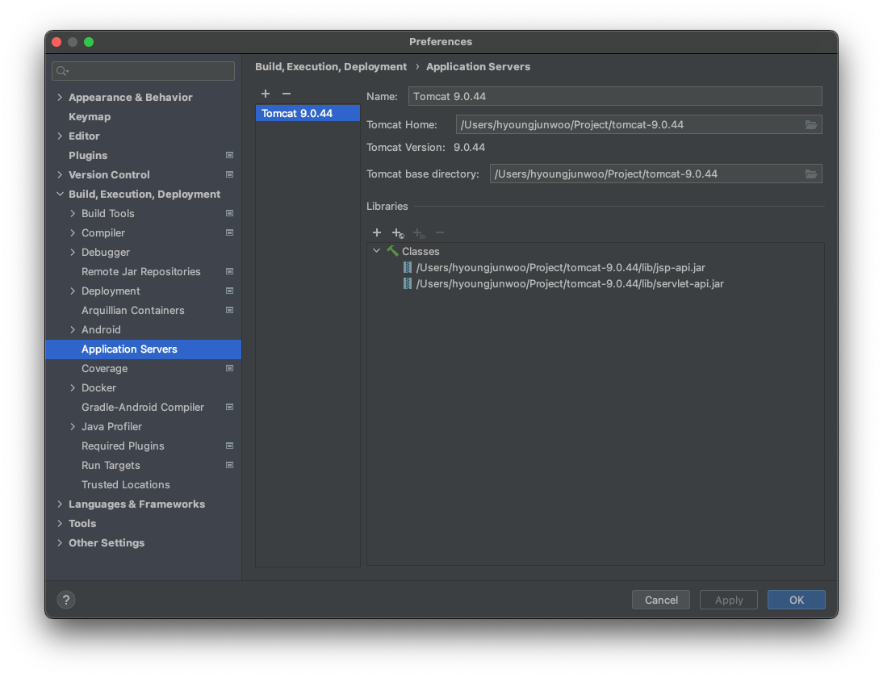Expand Build Tools node
Viewport: 883px width, 678px height.
click(73, 213)
